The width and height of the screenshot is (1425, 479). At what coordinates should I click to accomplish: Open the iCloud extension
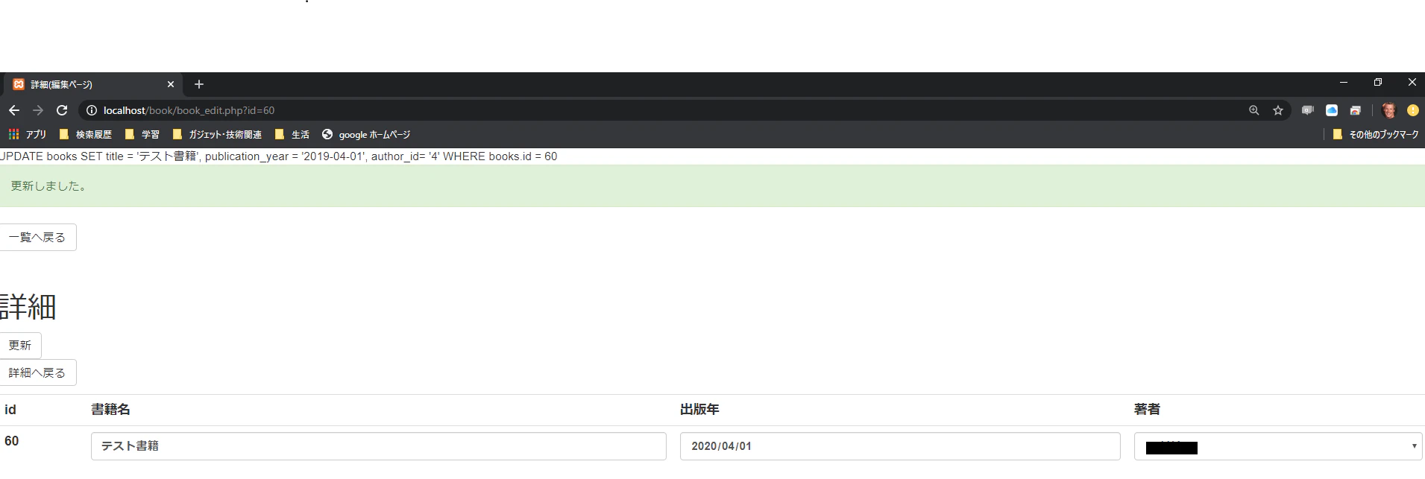pyautogui.click(x=1332, y=110)
